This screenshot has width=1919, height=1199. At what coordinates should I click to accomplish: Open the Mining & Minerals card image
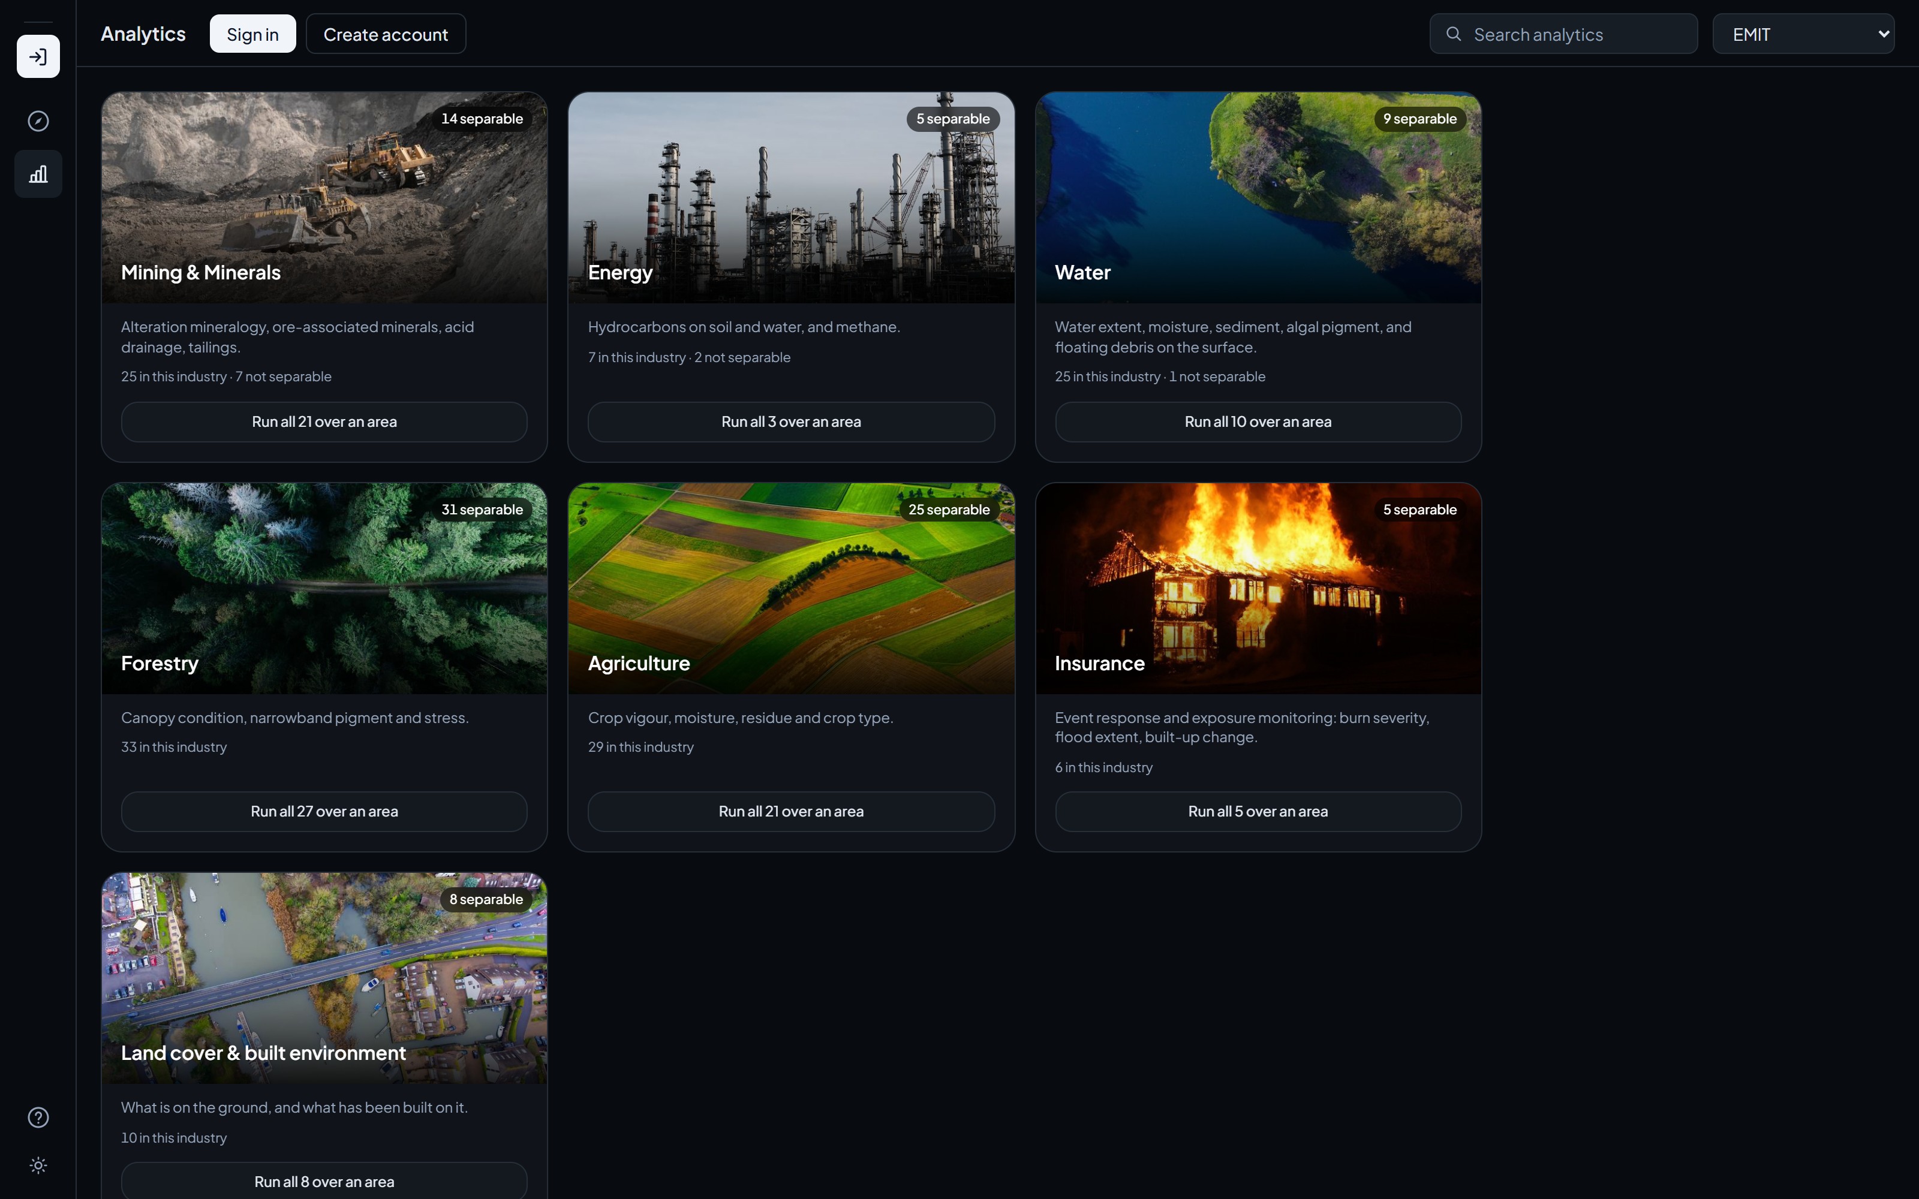tap(324, 197)
